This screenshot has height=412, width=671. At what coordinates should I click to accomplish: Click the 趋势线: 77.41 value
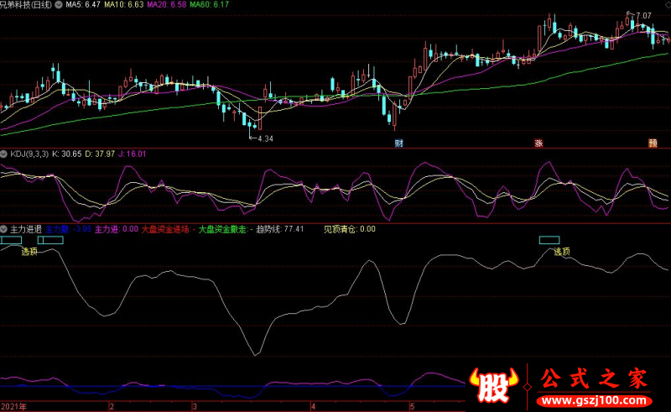(x=280, y=229)
